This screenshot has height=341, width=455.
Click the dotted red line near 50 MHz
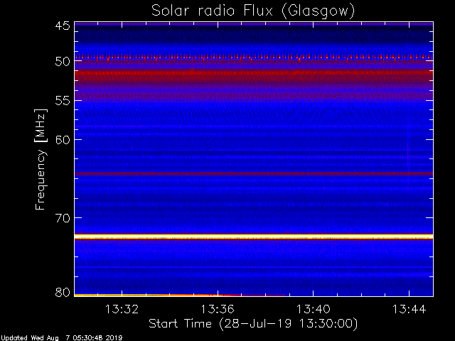coord(254,58)
